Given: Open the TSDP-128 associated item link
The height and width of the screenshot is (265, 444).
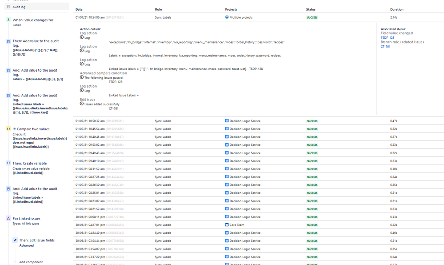Looking at the screenshot, I should [388, 38].
